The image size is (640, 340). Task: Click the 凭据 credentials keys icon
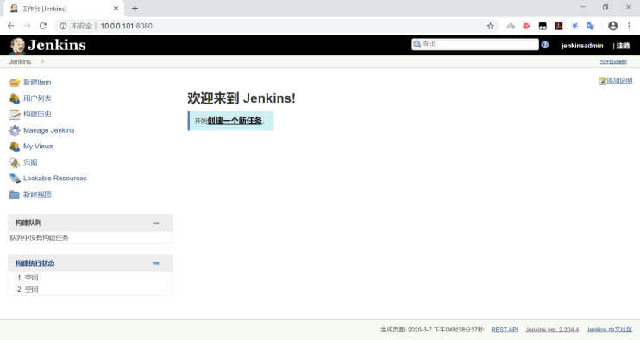15,162
